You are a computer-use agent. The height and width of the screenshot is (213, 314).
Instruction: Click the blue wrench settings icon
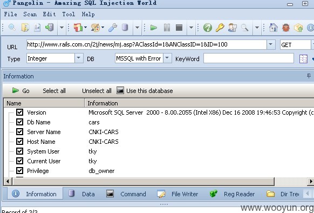pyautogui.click(x=113, y=28)
